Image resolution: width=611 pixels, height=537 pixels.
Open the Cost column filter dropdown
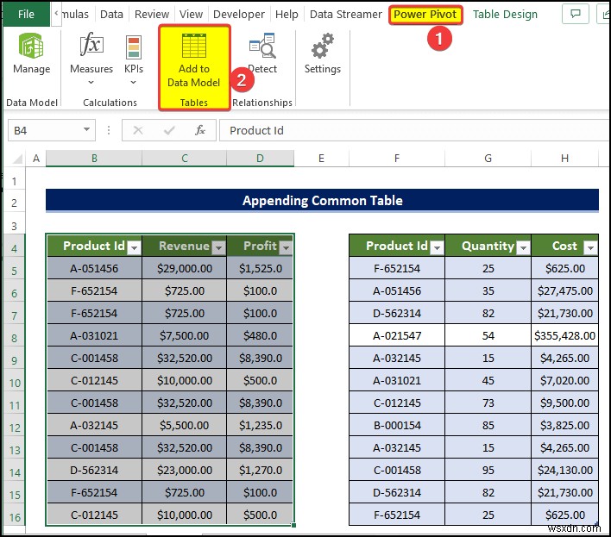[x=591, y=247]
